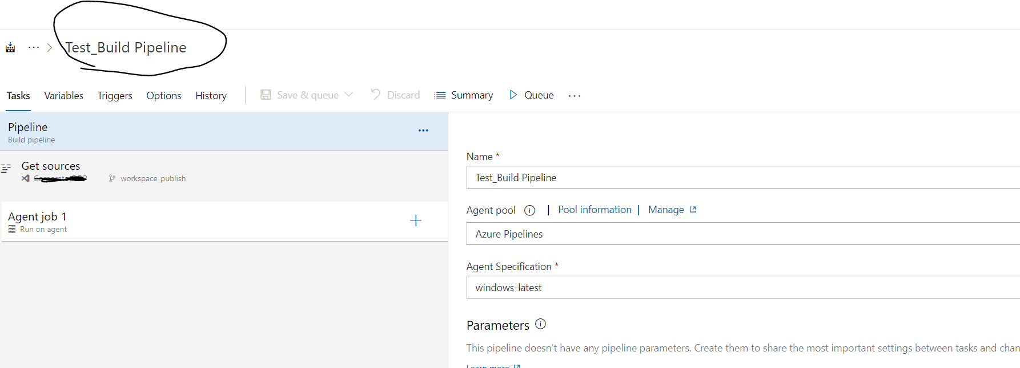Screen dimensions: 1020x368
Task: Open the Agent pool dropdown
Action: tap(742, 234)
